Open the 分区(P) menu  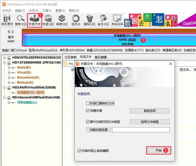(x=34, y=11)
